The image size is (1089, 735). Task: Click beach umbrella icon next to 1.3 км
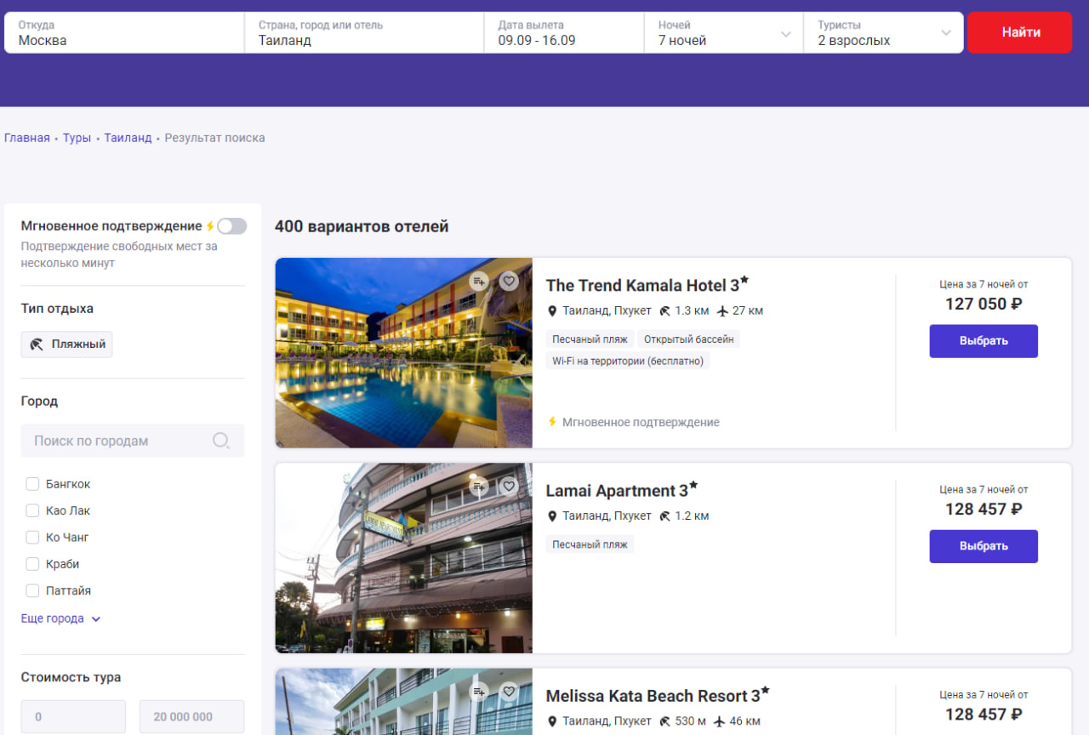point(665,311)
